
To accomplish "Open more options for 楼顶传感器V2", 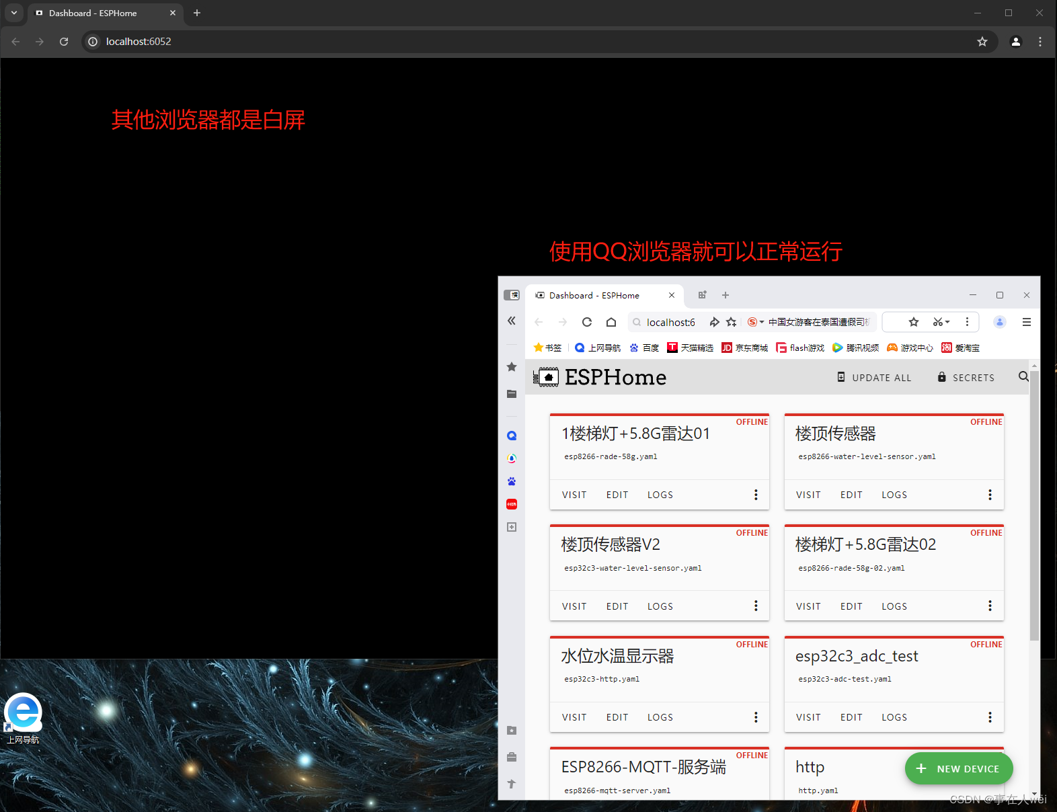I will [x=756, y=606].
